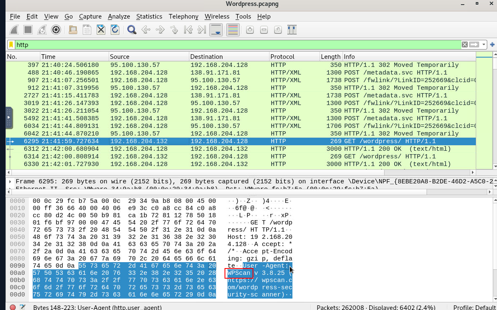Click the zoom in toolbar icon
The height and width of the screenshot is (310, 497).
250,30
